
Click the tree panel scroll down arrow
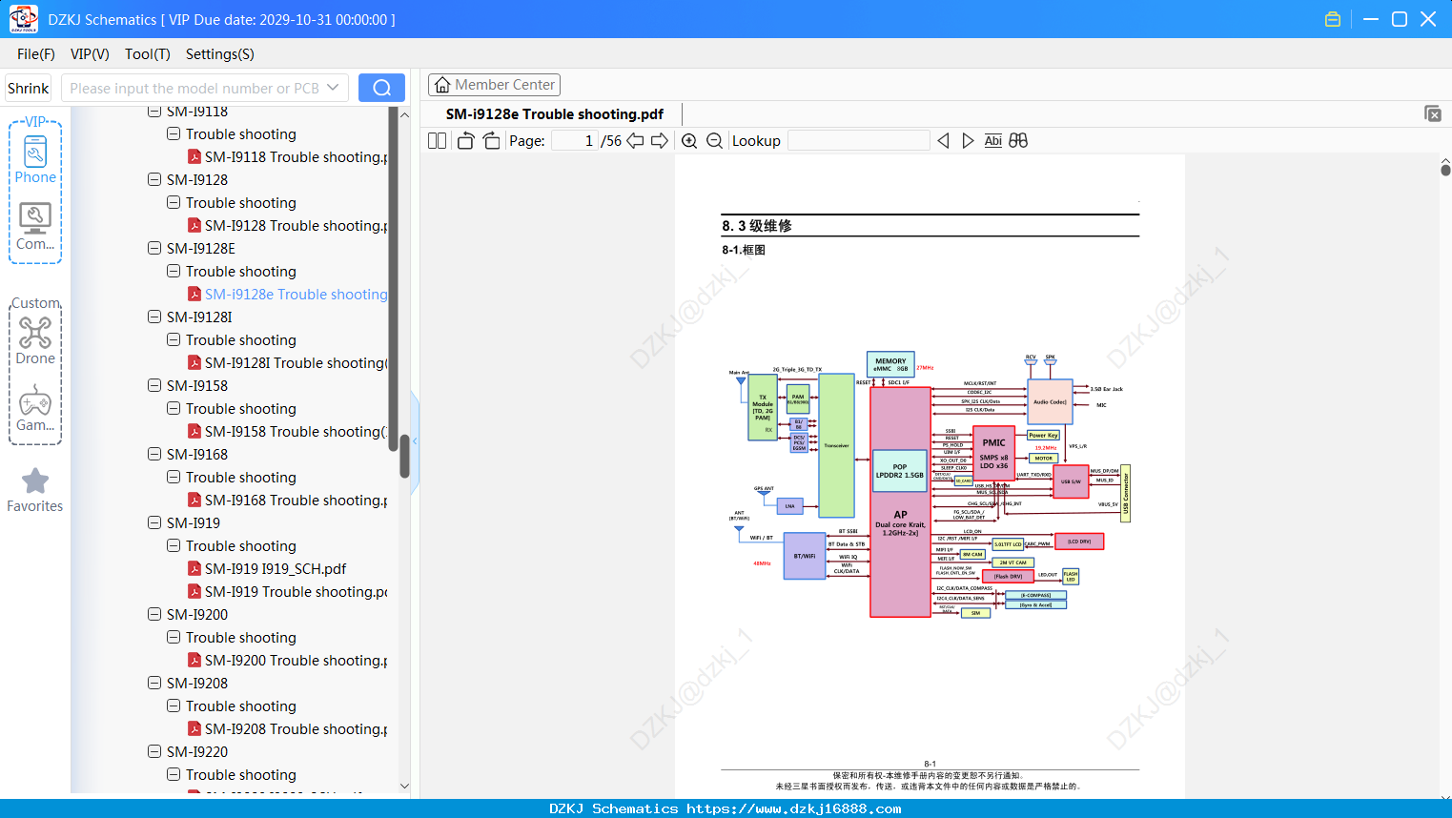pyautogui.click(x=404, y=787)
